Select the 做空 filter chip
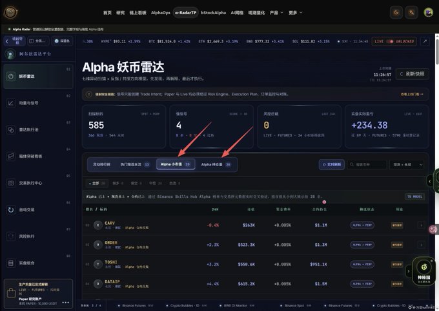 [136, 183]
